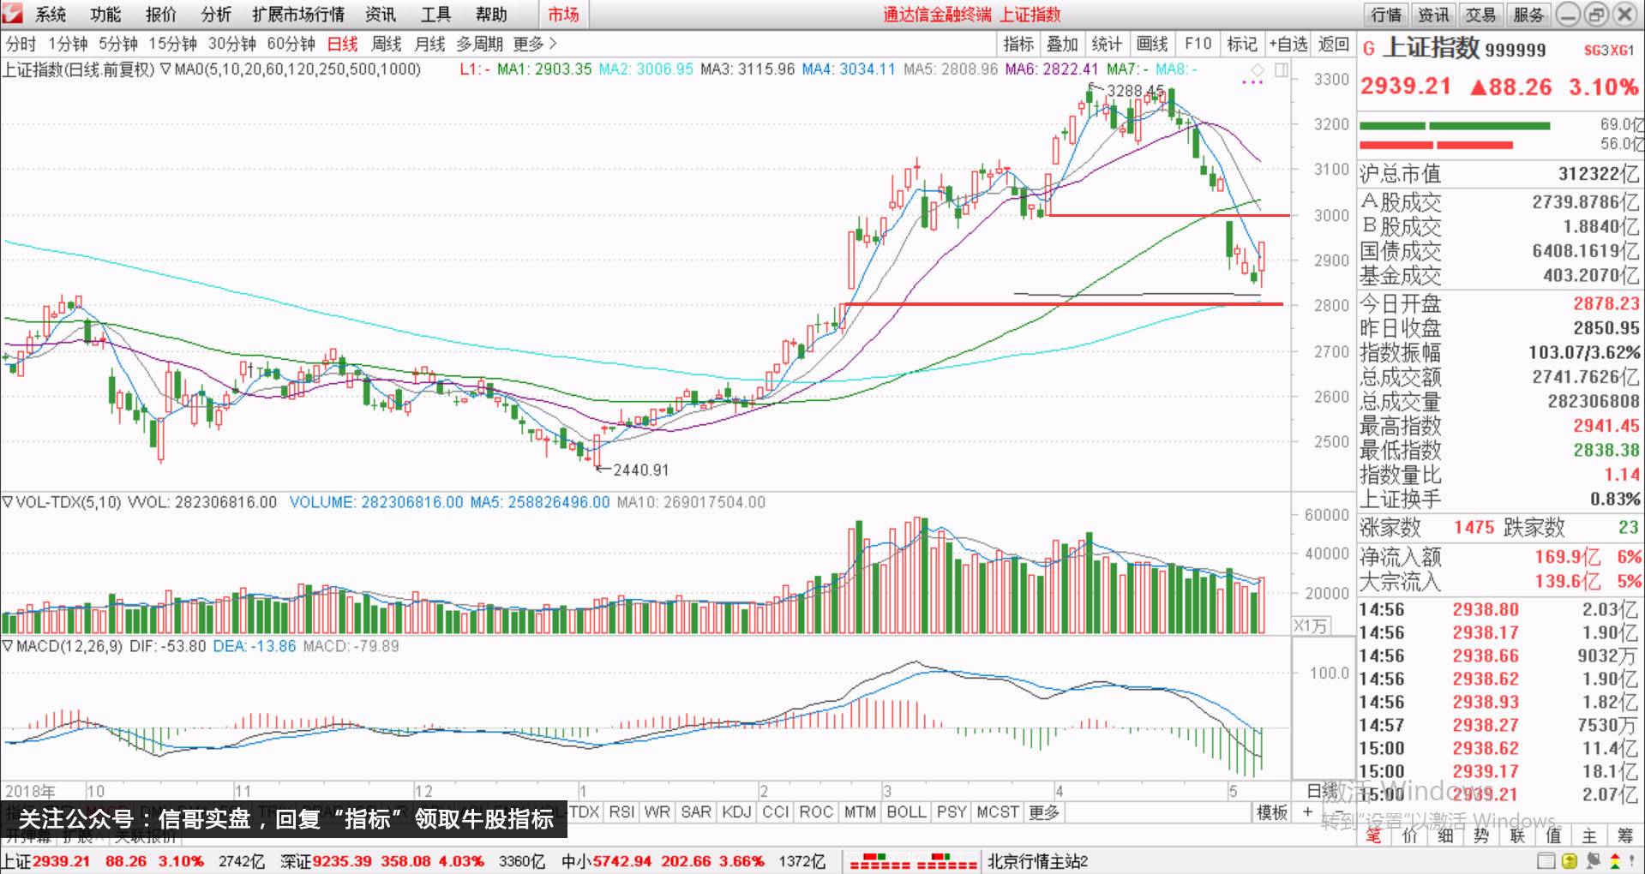Image resolution: width=1645 pixels, height=874 pixels.
Task: Restore the window using the restore button
Action: tap(1595, 14)
